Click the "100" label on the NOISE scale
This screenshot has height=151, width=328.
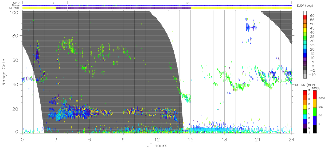pos(320,115)
